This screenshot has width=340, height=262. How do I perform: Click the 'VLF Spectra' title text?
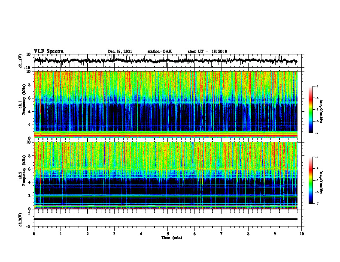pyautogui.click(x=49, y=51)
